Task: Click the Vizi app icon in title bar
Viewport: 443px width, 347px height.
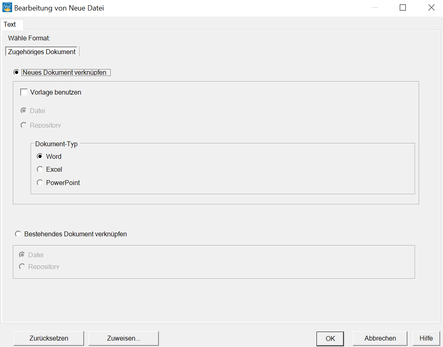Action: pyautogui.click(x=7, y=7)
